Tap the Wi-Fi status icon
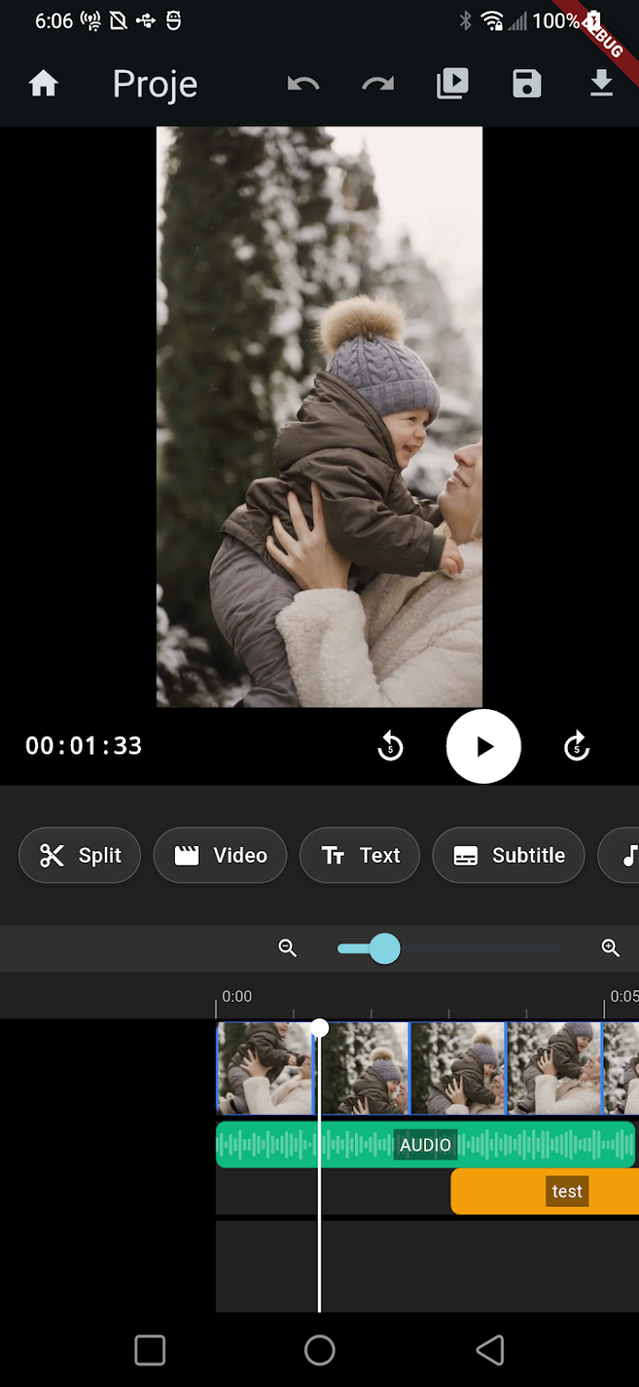The width and height of the screenshot is (639, 1387). (492, 20)
